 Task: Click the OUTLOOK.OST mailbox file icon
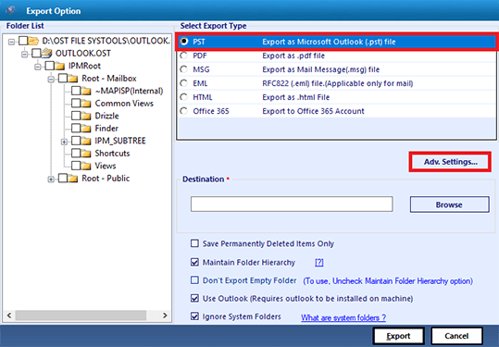pyautogui.click(x=47, y=53)
